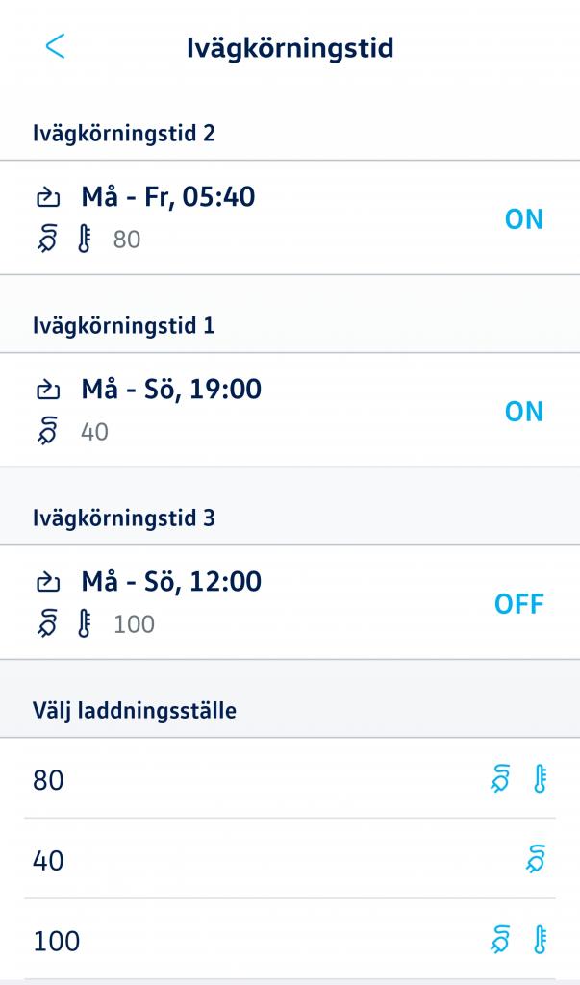Go back using the top-left chevron
The image size is (580, 985).
point(55,47)
